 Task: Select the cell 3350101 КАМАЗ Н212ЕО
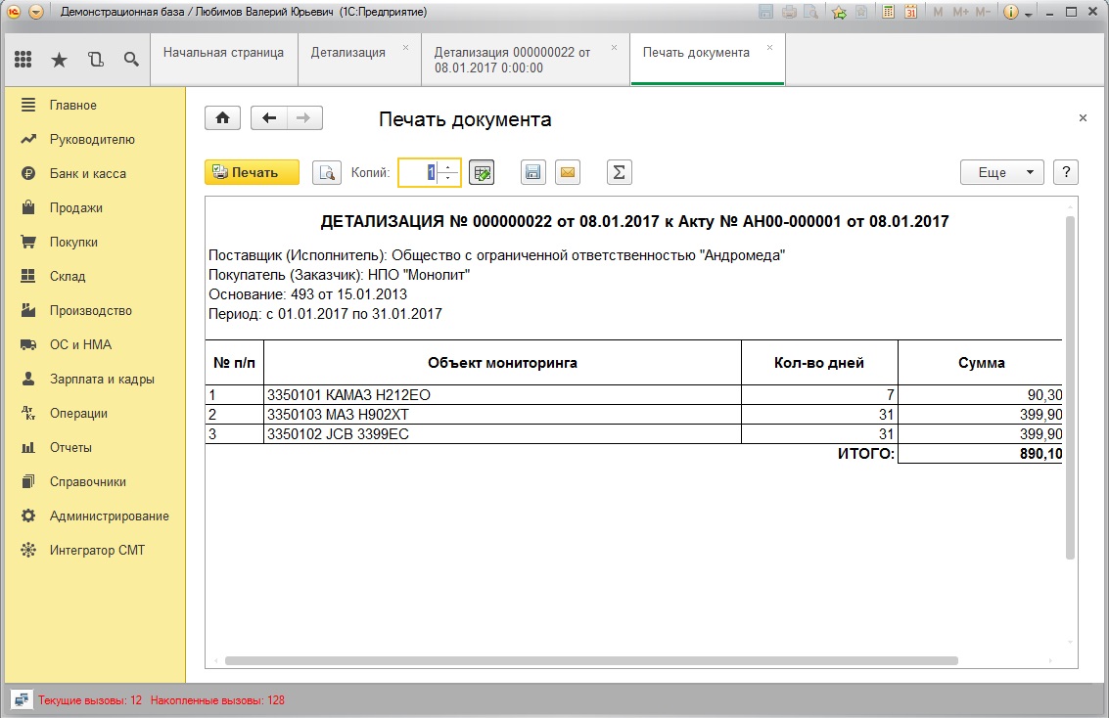point(502,395)
